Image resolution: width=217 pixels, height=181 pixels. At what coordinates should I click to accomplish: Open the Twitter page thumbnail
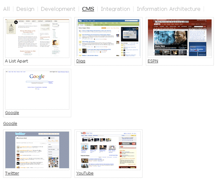click(37, 151)
